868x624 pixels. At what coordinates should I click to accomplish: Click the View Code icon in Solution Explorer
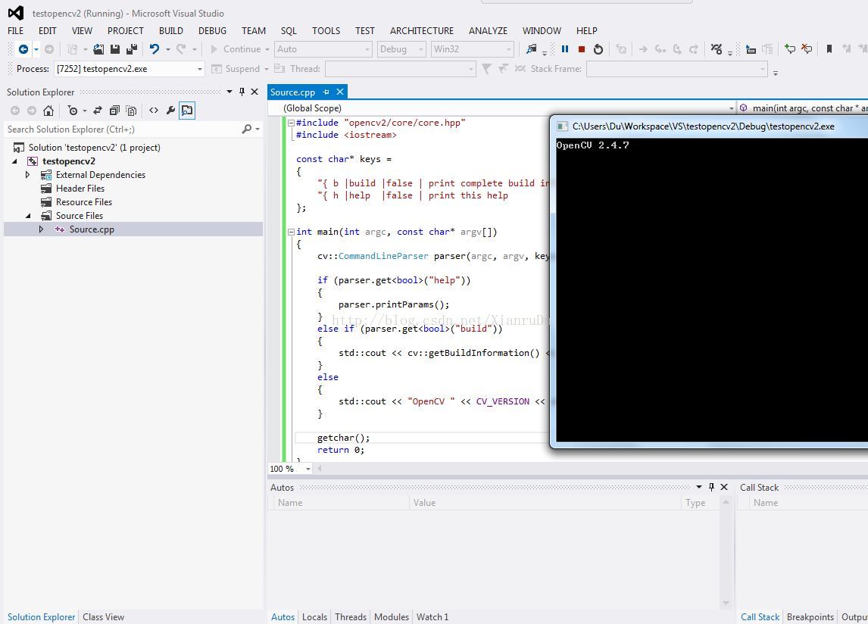(x=154, y=110)
